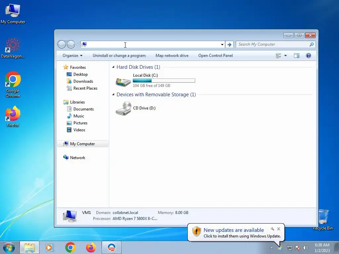The image size is (339, 254).
Task: Click Map network drive
Action: (x=172, y=56)
